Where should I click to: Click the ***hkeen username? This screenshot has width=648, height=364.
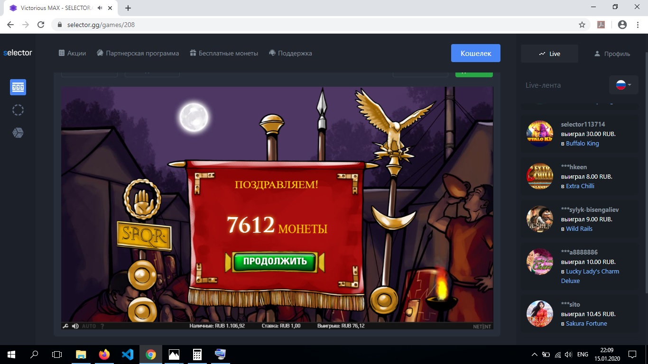click(574, 167)
